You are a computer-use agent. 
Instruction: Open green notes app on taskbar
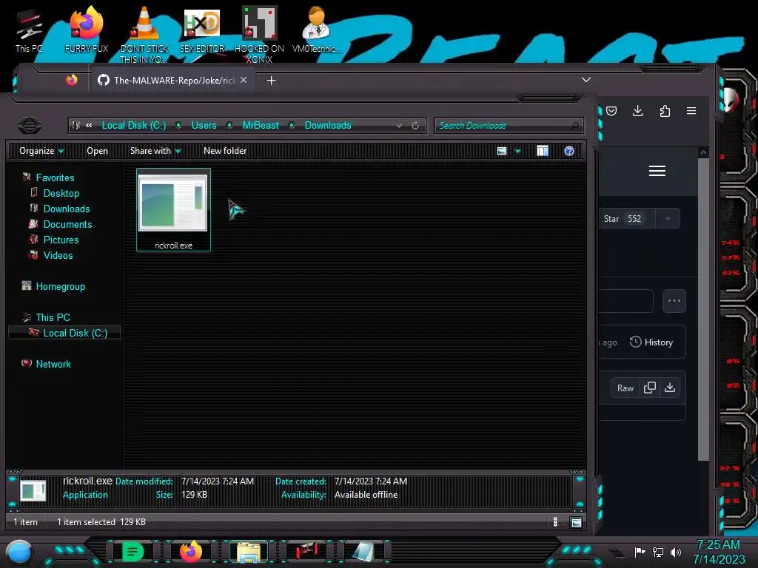coord(133,552)
